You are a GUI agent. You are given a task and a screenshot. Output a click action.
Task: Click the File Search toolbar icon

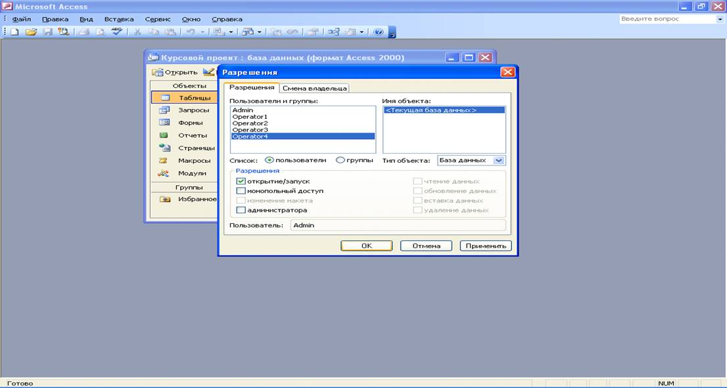(x=64, y=32)
